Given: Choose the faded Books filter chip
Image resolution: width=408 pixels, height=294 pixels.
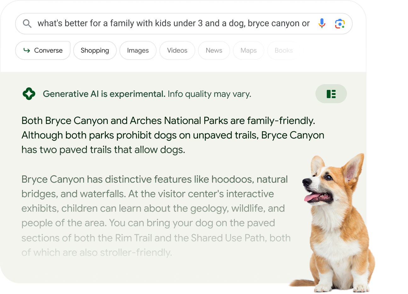Looking at the screenshot, I should tap(283, 50).
